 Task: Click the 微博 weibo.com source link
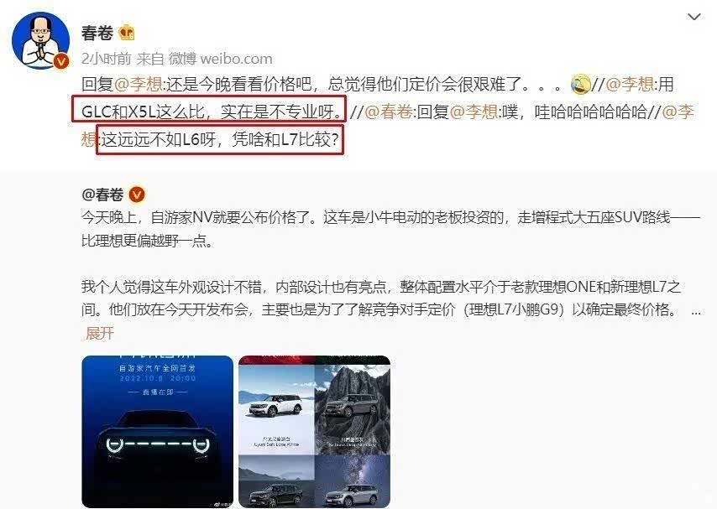click(221, 59)
